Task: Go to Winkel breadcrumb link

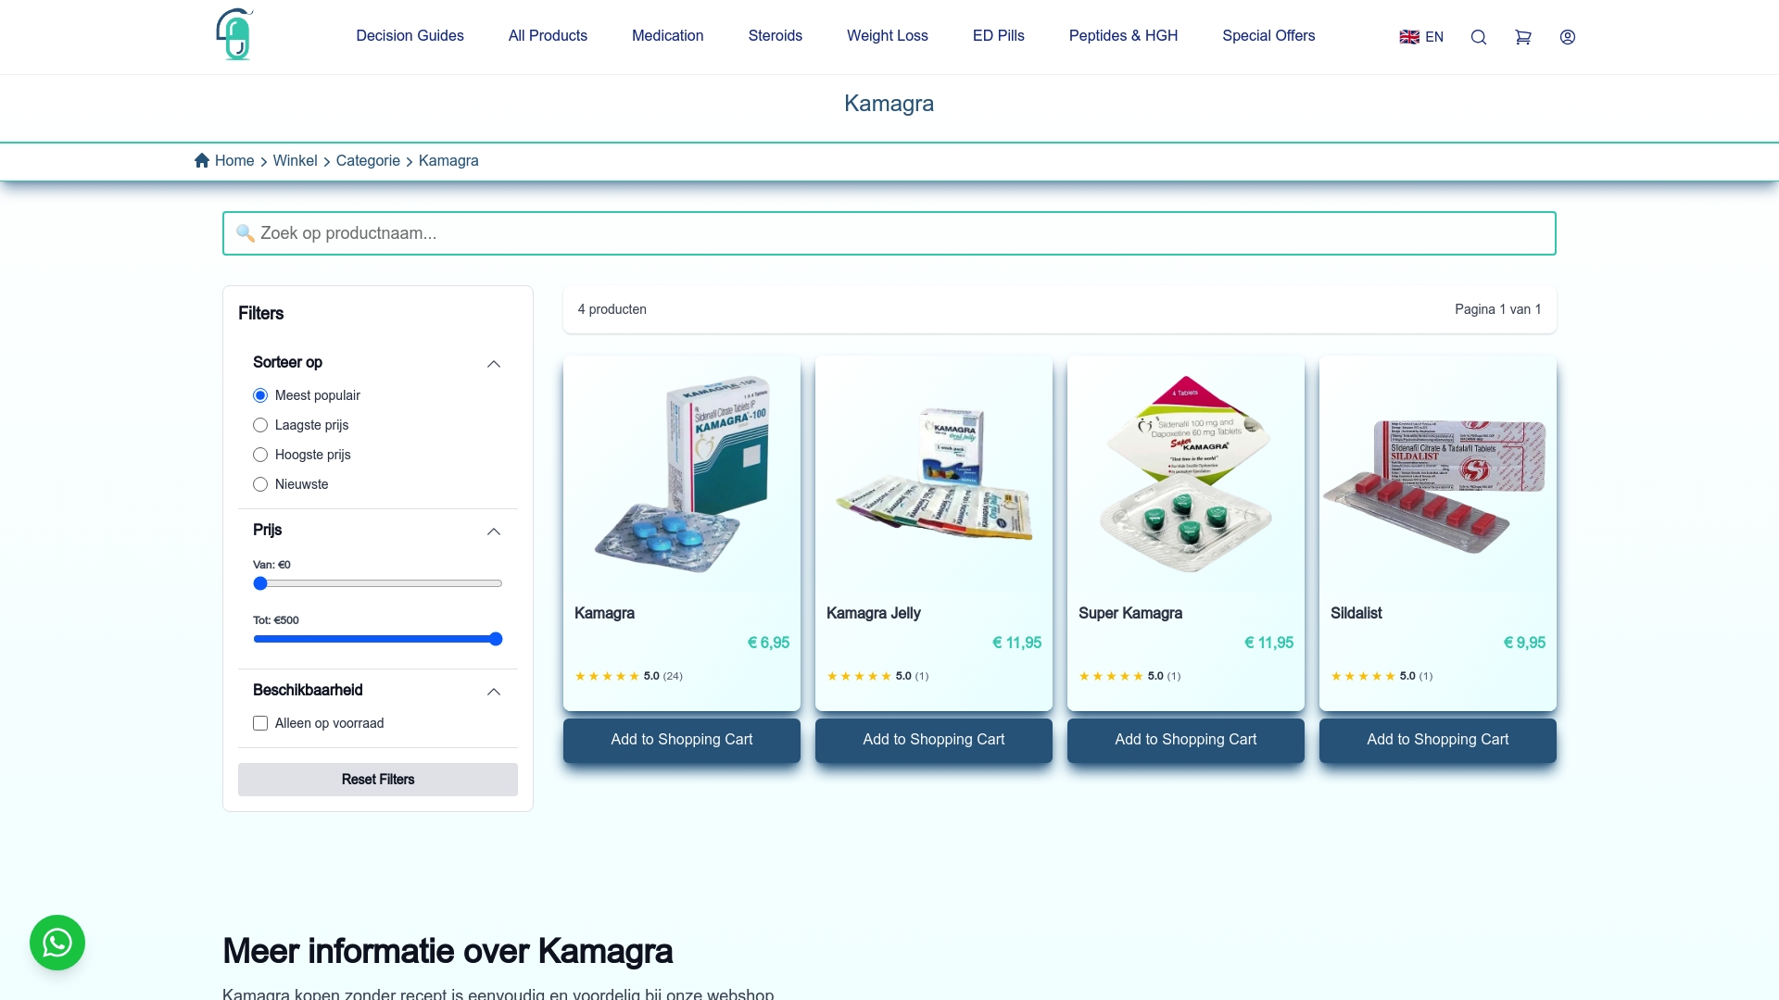Action: point(295,160)
